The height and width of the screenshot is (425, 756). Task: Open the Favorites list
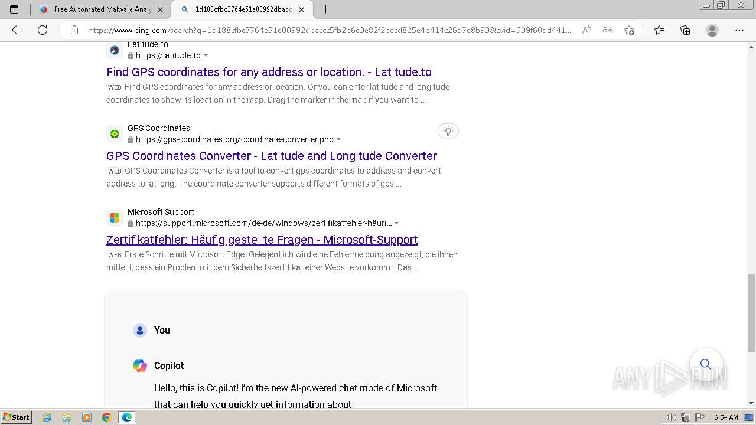click(x=659, y=30)
